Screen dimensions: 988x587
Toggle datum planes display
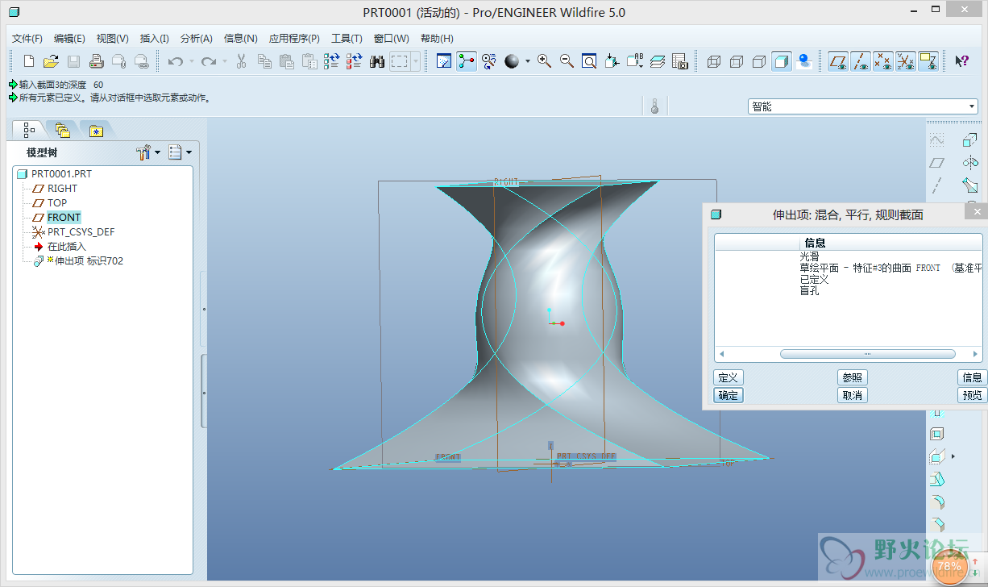(x=839, y=61)
